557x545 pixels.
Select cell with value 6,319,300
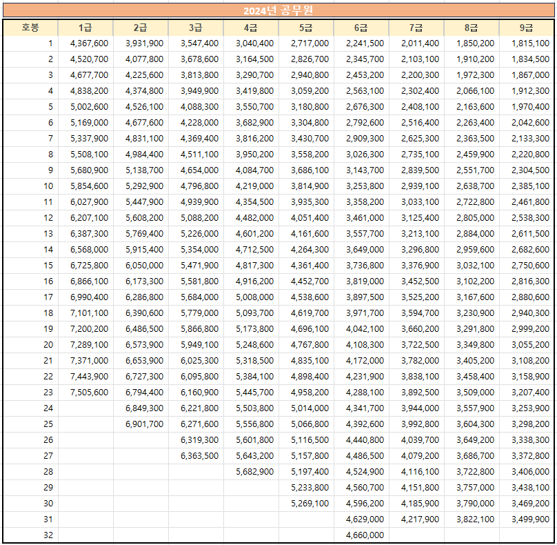click(x=196, y=440)
